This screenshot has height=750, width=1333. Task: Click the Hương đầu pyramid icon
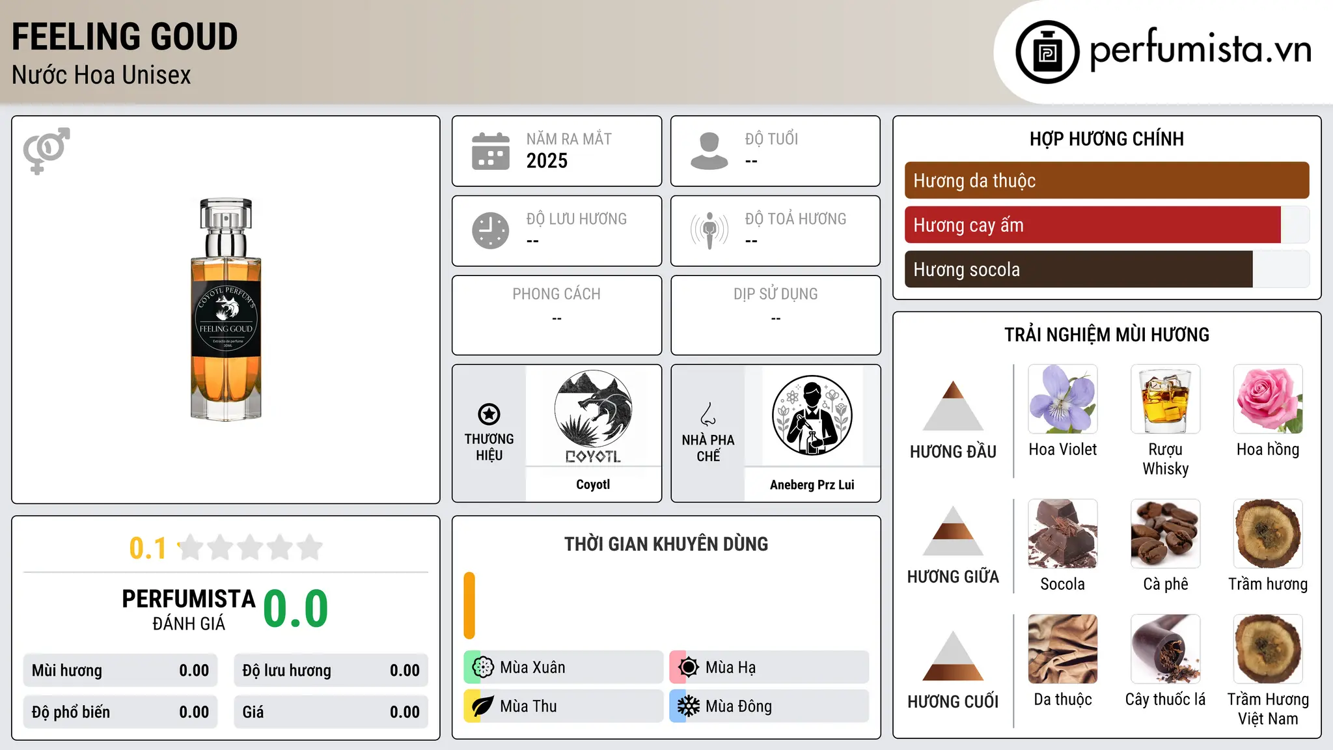point(953,406)
